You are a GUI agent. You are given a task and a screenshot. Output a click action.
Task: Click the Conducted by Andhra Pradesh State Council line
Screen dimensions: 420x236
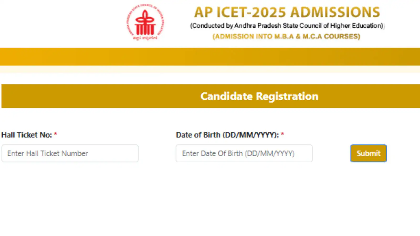pyautogui.click(x=287, y=26)
